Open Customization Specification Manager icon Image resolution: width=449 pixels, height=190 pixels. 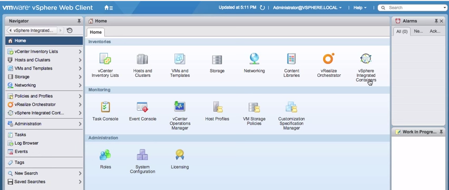point(292,107)
